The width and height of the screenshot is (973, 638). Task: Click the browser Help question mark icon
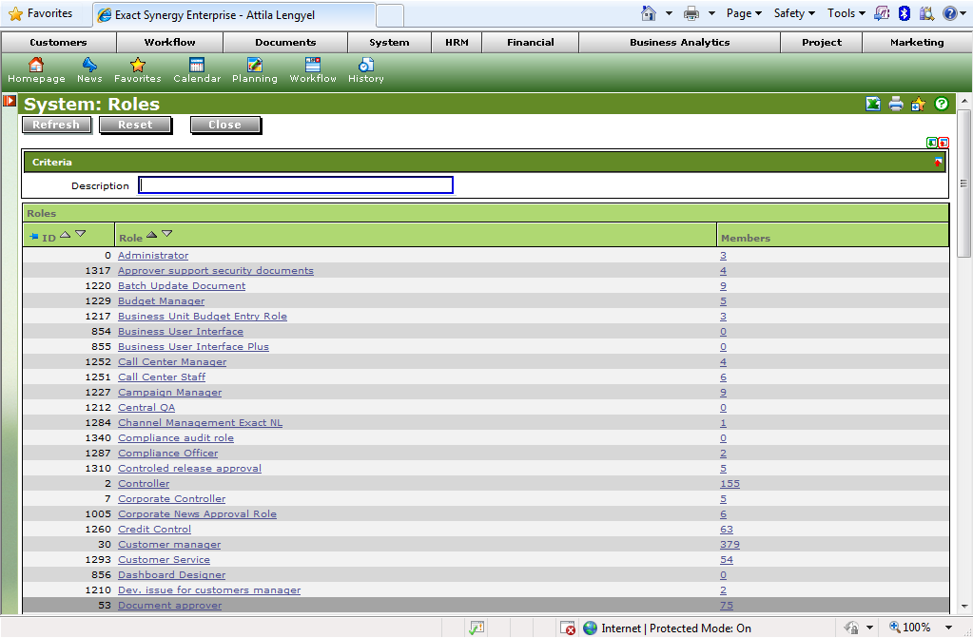point(949,13)
